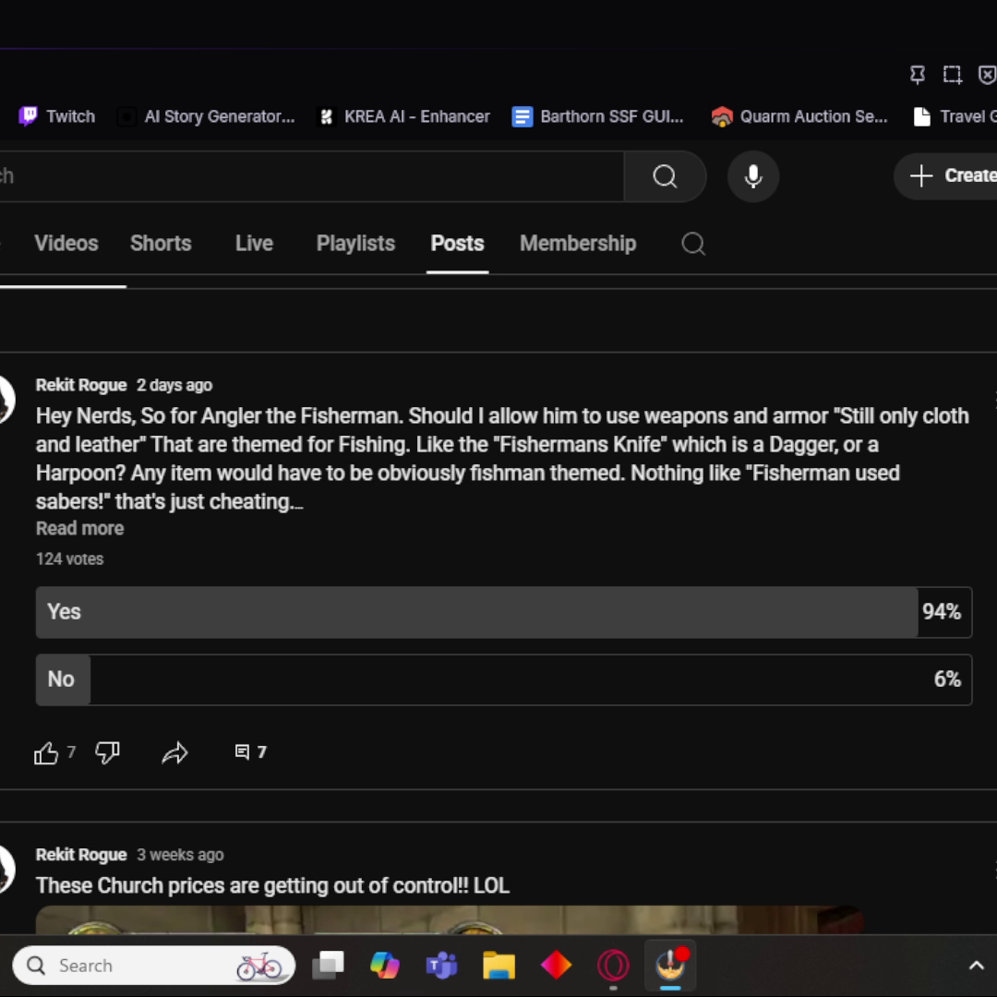
Task: Click the search magnifier button
Action: click(x=665, y=176)
